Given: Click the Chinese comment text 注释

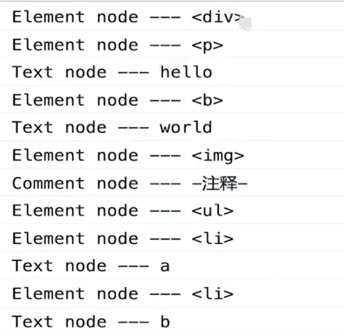Looking at the screenshot, I should click(x=223, y=184).
